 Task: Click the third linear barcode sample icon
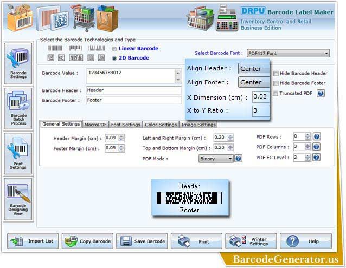[x=97, y=48]
